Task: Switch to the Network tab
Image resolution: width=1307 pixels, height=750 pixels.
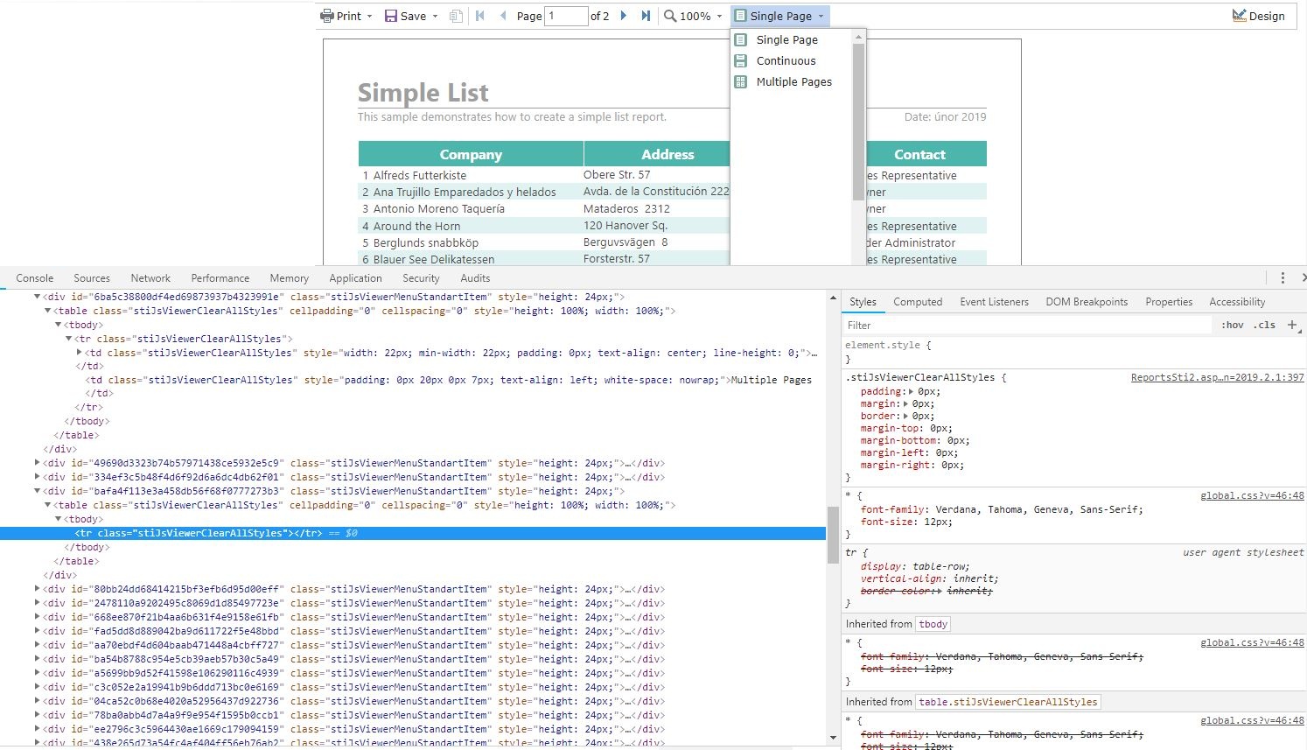Action: coord(150,278)
